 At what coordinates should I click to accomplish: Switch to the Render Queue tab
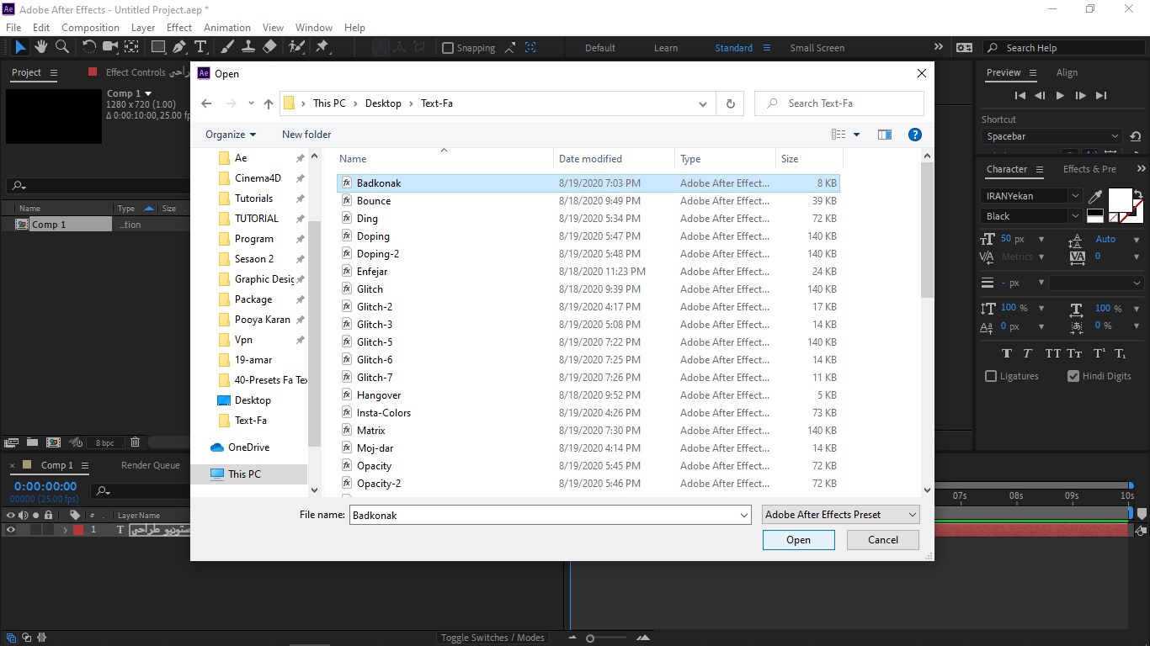coord(151,465)
